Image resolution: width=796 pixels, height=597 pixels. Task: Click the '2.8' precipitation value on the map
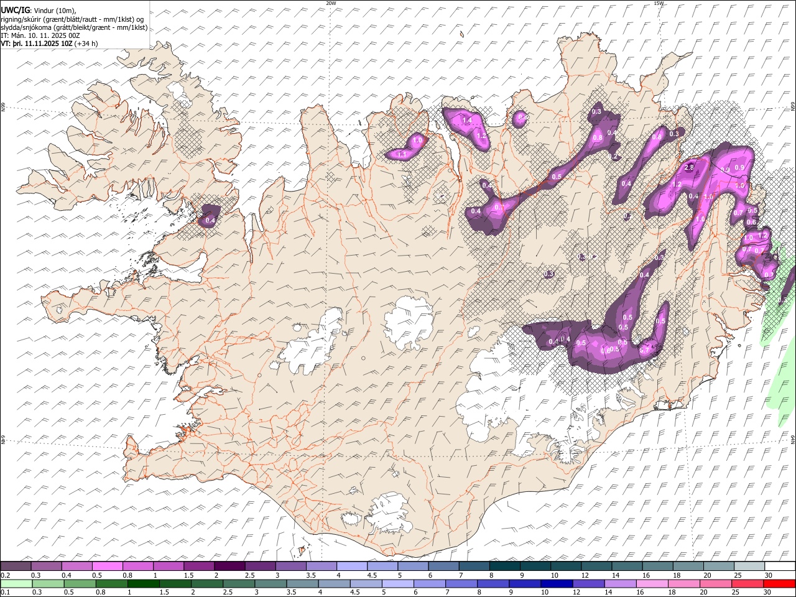click(x=689, y=168)
